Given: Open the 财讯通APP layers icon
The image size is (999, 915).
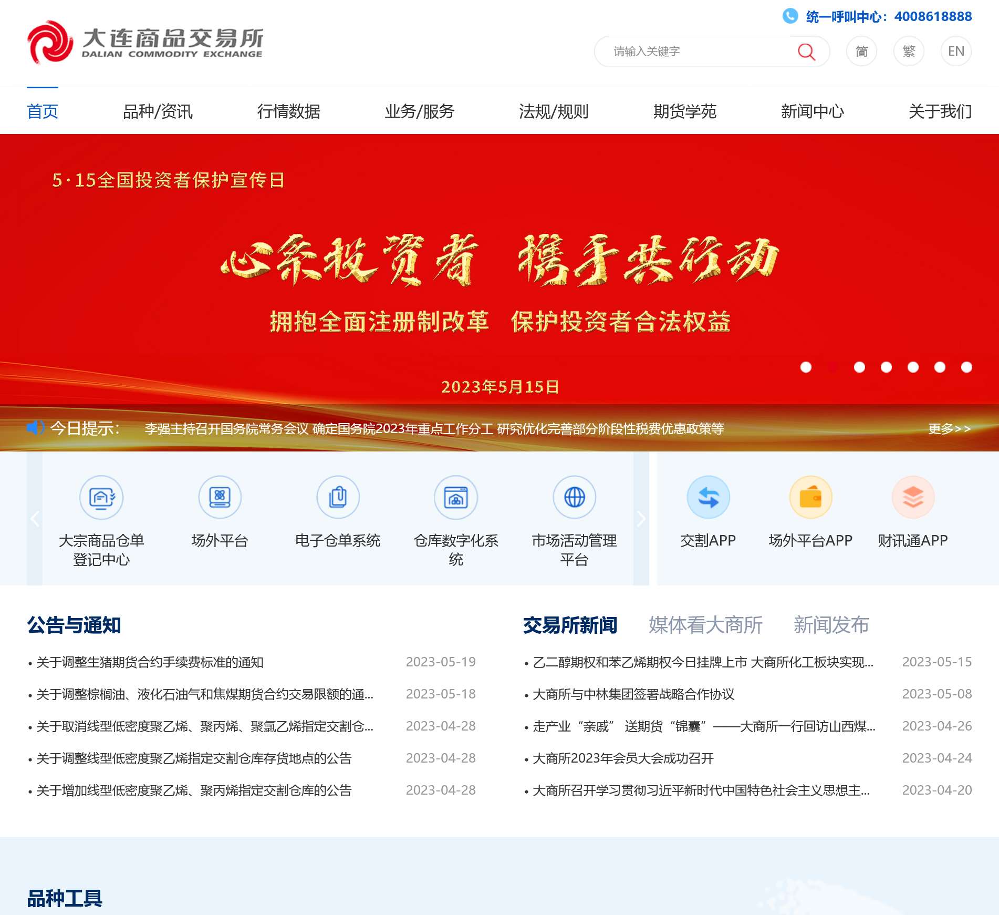Looking at the screenshot, I should [913, 497].
